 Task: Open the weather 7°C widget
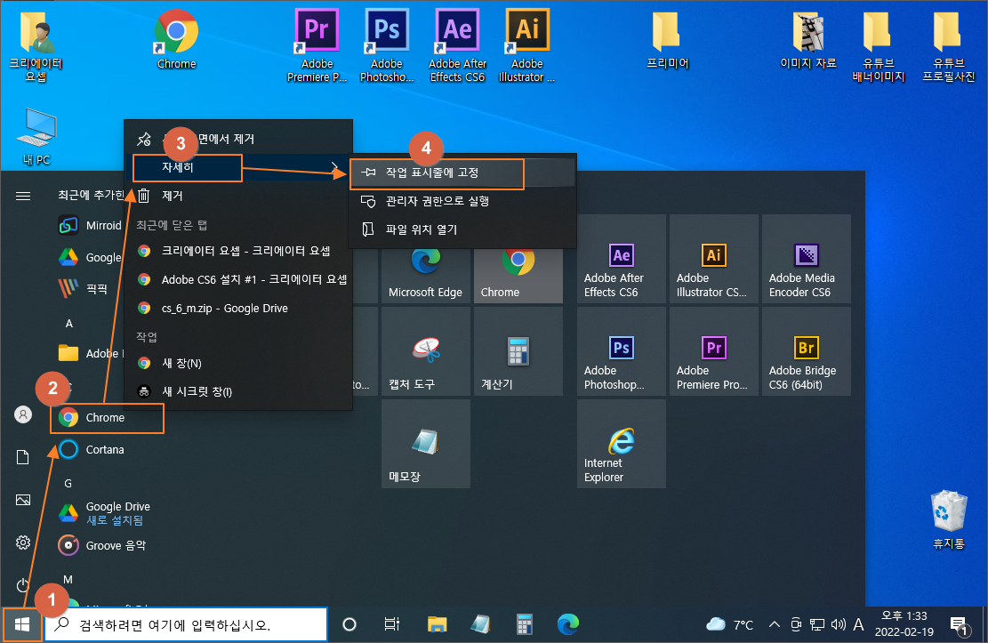tap(729, 624)
